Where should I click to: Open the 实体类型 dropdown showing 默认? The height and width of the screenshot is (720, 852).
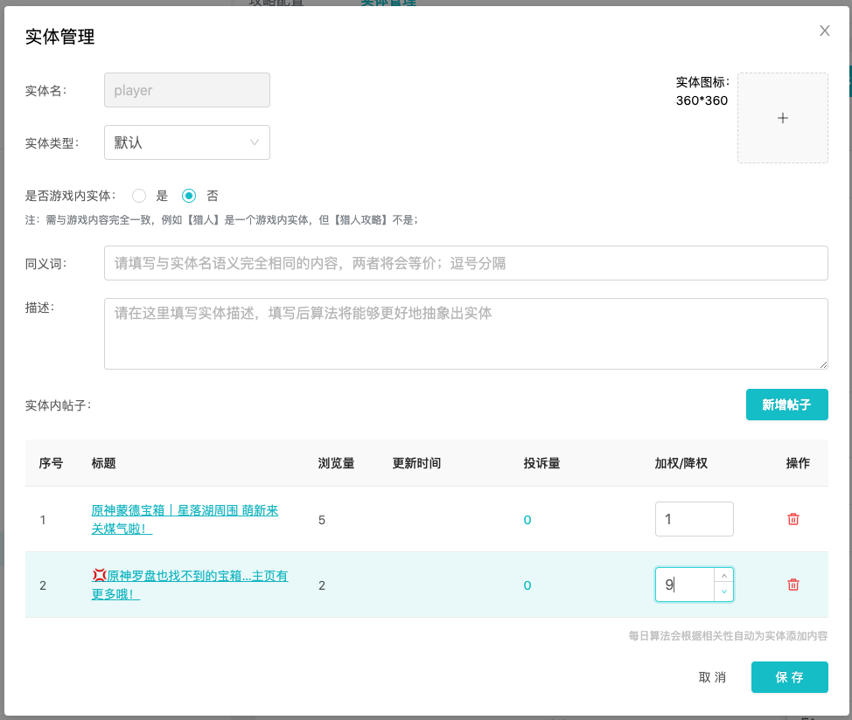(186, 142)
